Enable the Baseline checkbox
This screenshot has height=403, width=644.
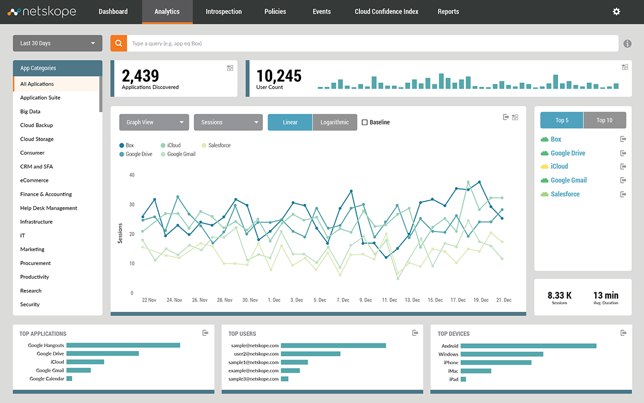click(x=365, y=122)
